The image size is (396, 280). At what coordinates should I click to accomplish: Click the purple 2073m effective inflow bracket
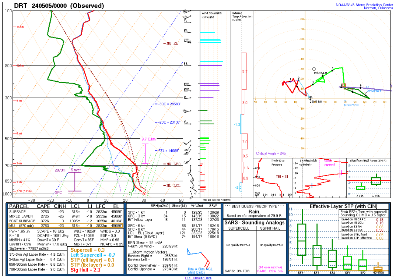point(75,181)
